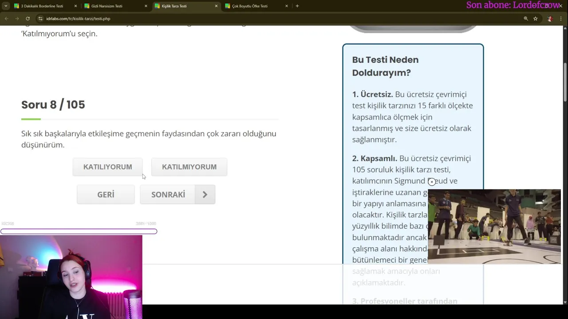Image resolution: width=568 pixels, height=319 pixels.
Task: Click the 'Katılmıyorum'u seçin. instruction text
Action: tap(59, 34)
